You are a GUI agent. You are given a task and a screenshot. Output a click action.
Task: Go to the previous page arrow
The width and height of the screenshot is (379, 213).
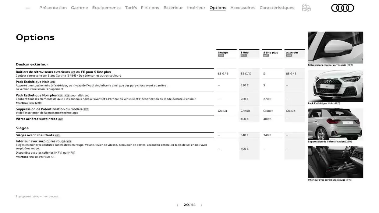177,205
